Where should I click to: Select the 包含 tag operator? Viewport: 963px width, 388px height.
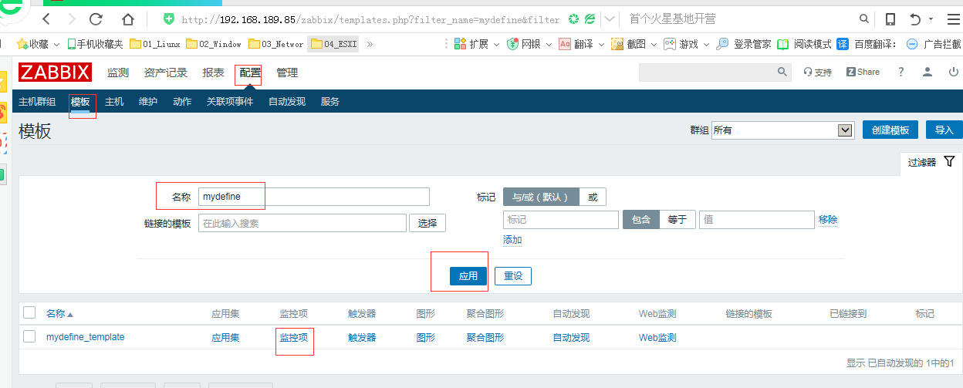(641, 220)
